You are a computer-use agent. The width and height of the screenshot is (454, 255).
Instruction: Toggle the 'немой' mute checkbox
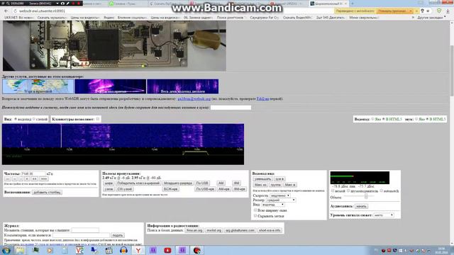point(333,191)
